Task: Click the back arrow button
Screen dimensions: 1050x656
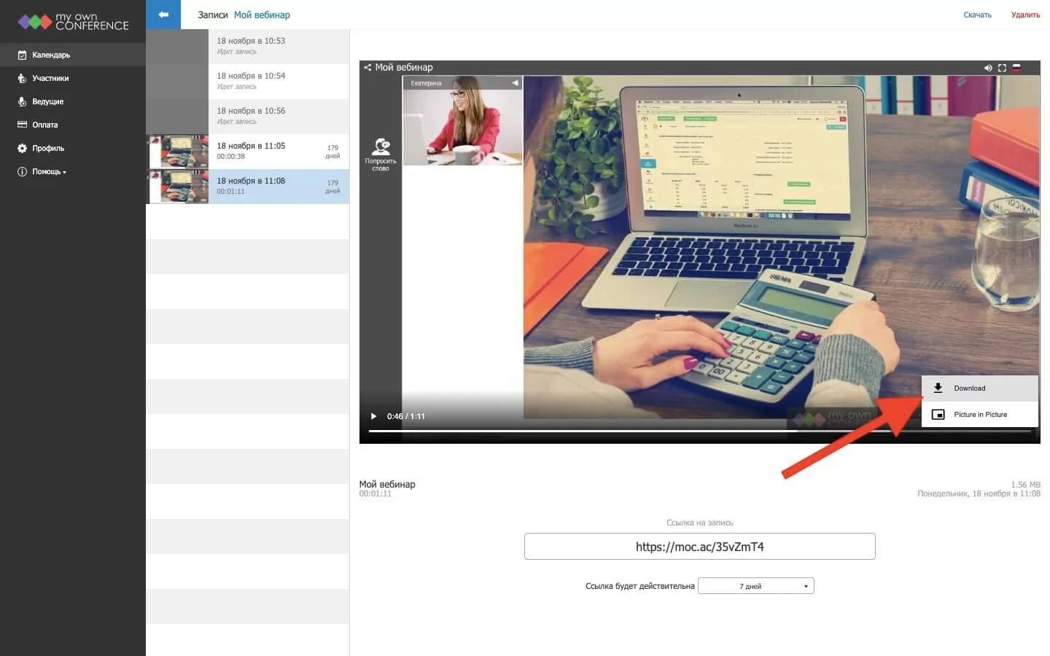Action: click(x=163, y=15)
